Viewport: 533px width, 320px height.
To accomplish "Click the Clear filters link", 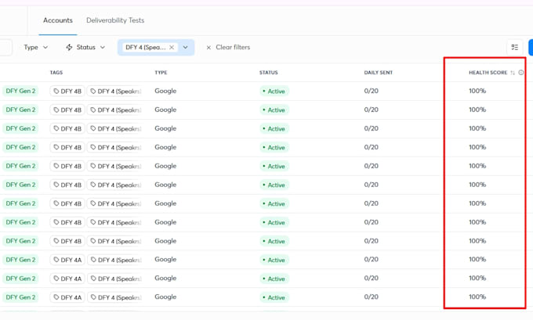I will click(233, 47).
